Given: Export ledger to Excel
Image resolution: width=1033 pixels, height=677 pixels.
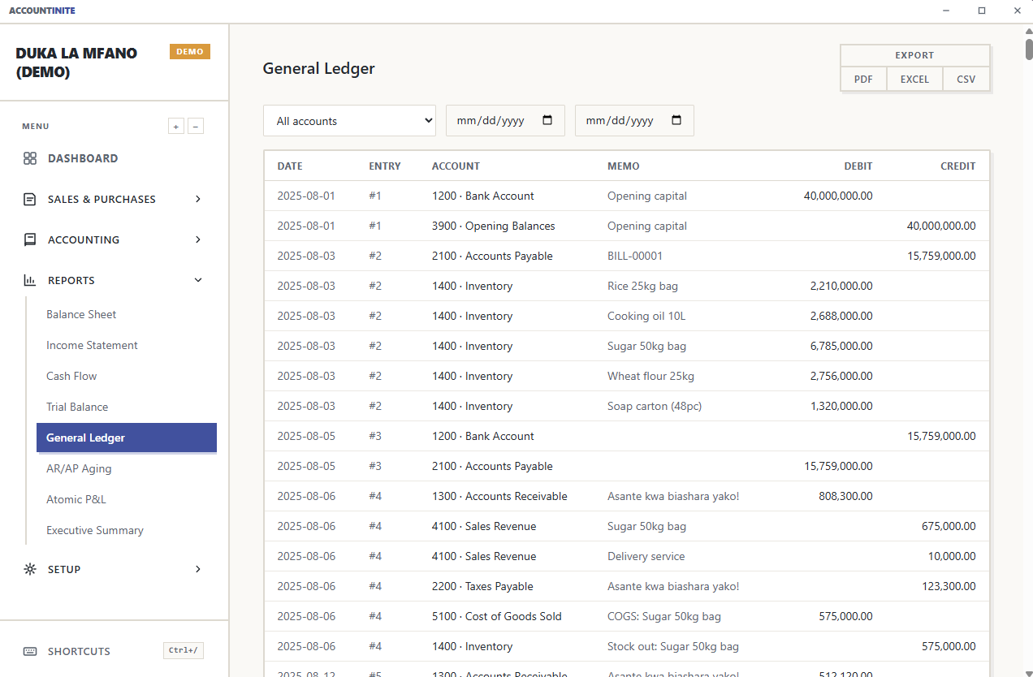Looking at the screenshot, I should pyautogui.click(x=914, y=79).
